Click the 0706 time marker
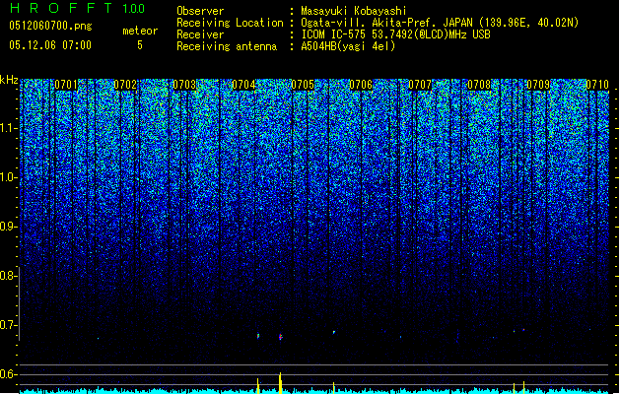The image size is (620, 394). [x=361, y=85]
